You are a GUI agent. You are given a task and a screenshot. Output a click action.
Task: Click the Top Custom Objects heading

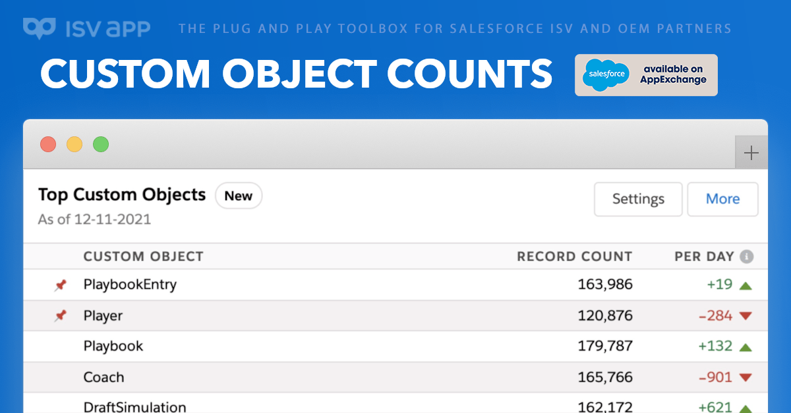tap(122, 195)
